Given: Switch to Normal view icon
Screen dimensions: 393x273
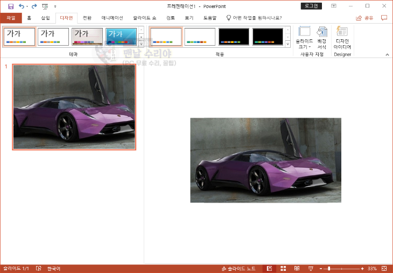Looking at the screenshot, I should click(269, 269).
